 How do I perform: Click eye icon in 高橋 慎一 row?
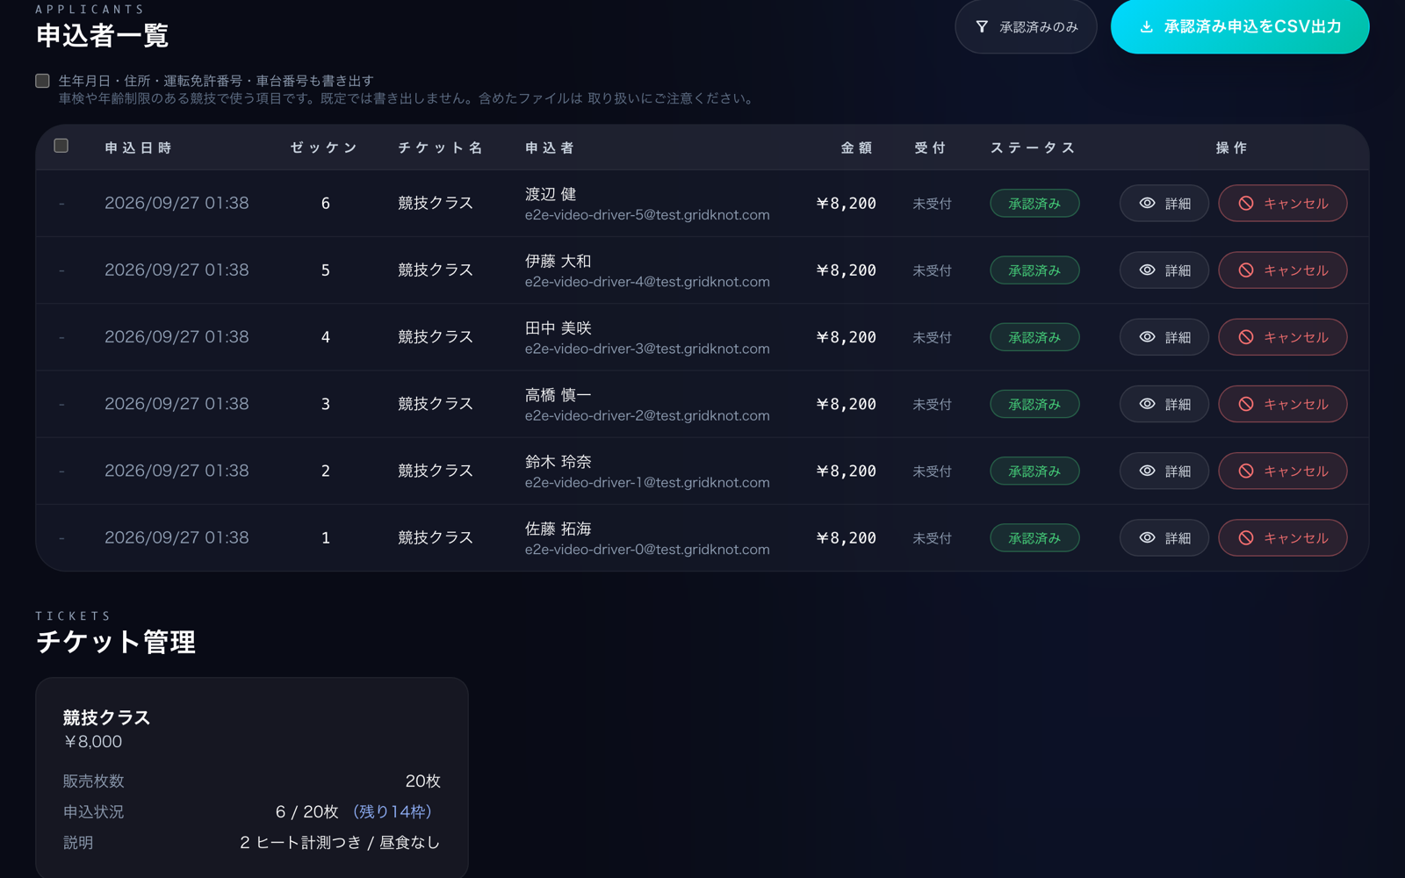click(x=1147, y=404)
